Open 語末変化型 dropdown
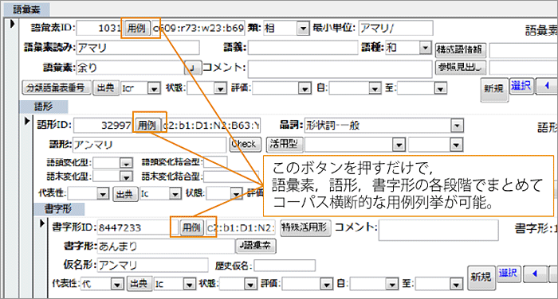558x299 pixels. tap(126, 177)
